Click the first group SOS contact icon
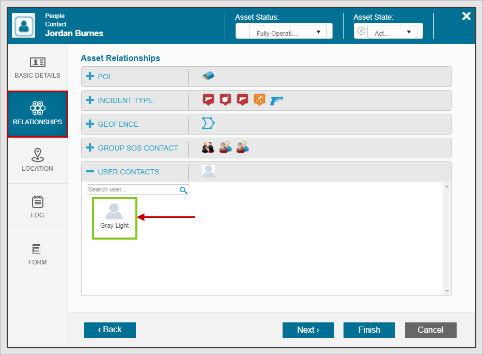The height and width of the screenshot is (355, 483). click(x=208, y=147)
